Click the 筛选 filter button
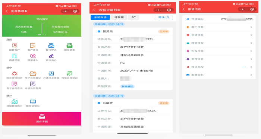The image size is (261, 139). 164,18
